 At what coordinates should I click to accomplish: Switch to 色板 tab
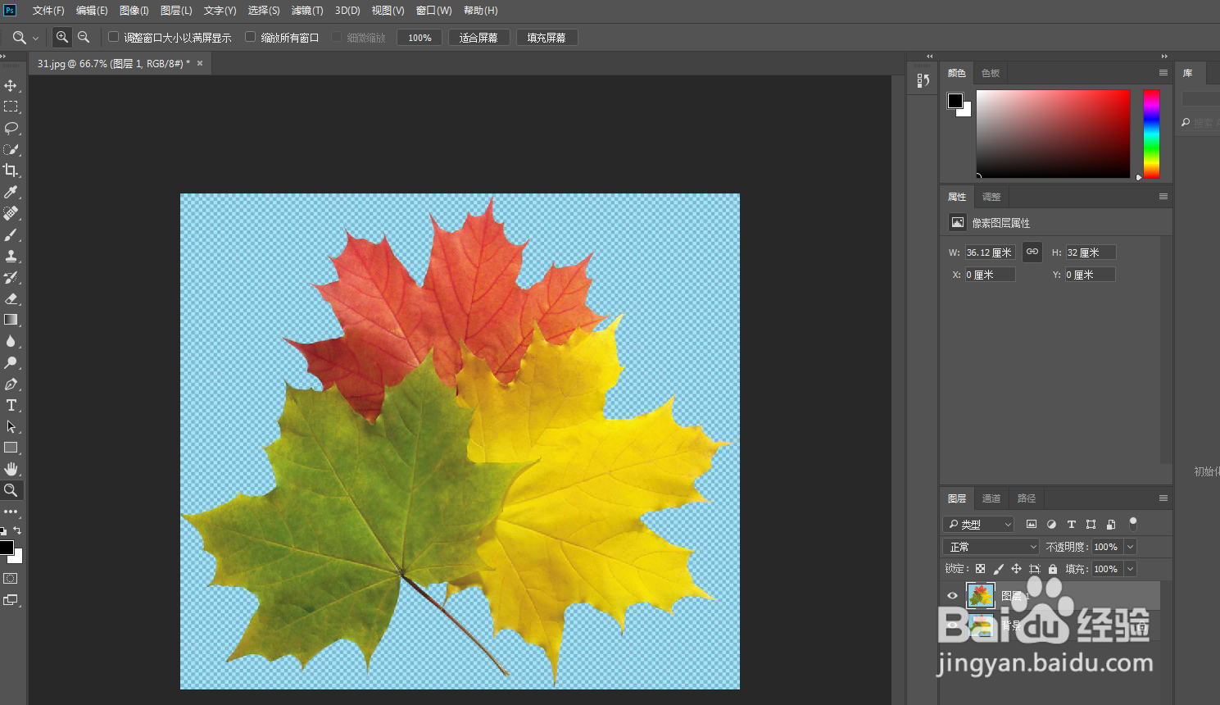(991, 73)
